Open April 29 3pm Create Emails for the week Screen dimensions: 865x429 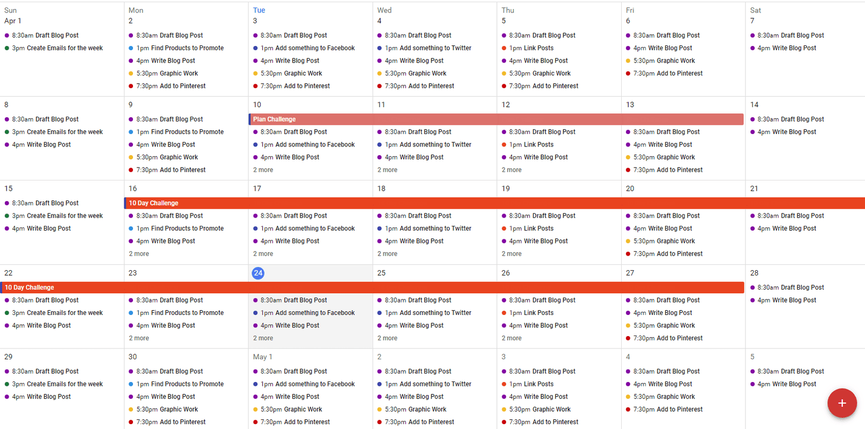(x=54, y=384)
